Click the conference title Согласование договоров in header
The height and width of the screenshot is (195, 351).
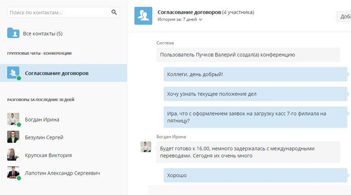point(189,12)
